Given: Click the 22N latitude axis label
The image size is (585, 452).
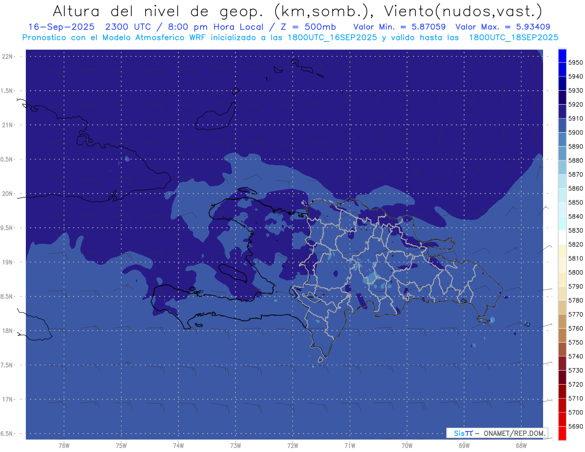Looking at the screenshot, I should pos(8,57).
